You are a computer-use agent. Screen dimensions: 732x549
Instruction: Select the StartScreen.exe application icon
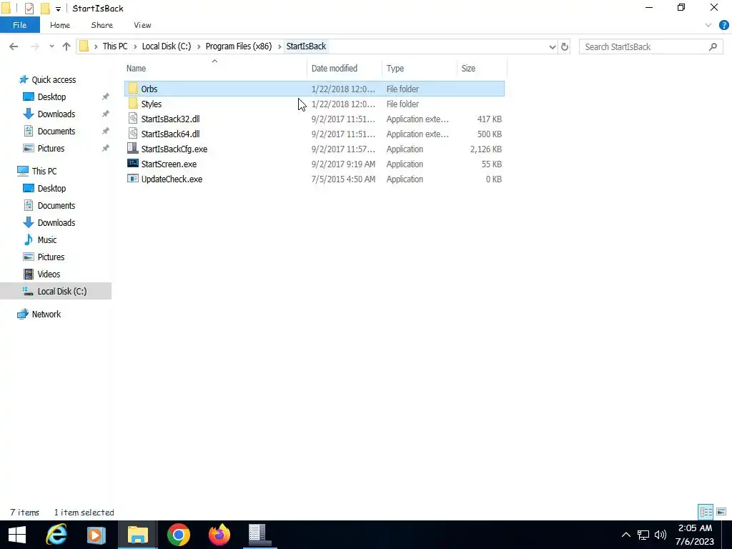[133, 164]
